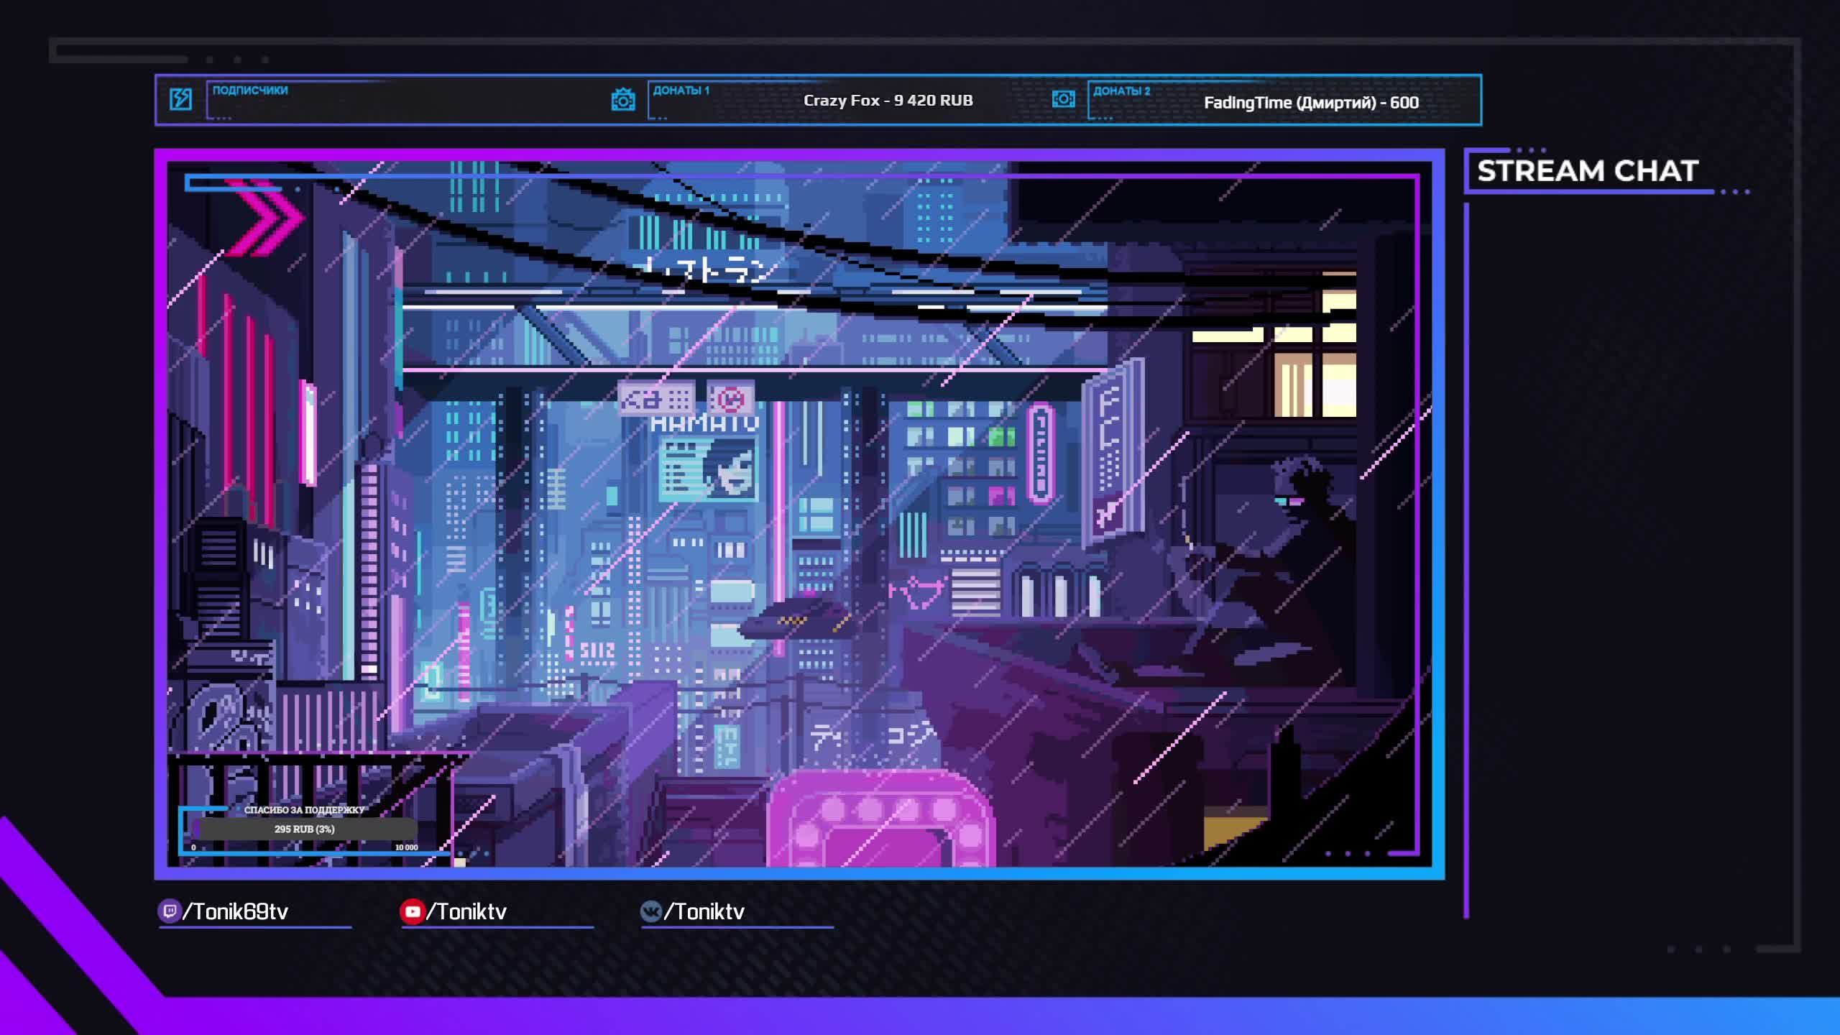Click the flying car in the scene
1840x1035 pixels.
point(794,620)
